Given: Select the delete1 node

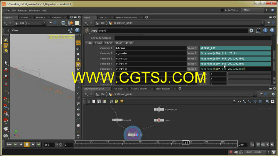Looking at the screenshot, I should click(159, 120).
